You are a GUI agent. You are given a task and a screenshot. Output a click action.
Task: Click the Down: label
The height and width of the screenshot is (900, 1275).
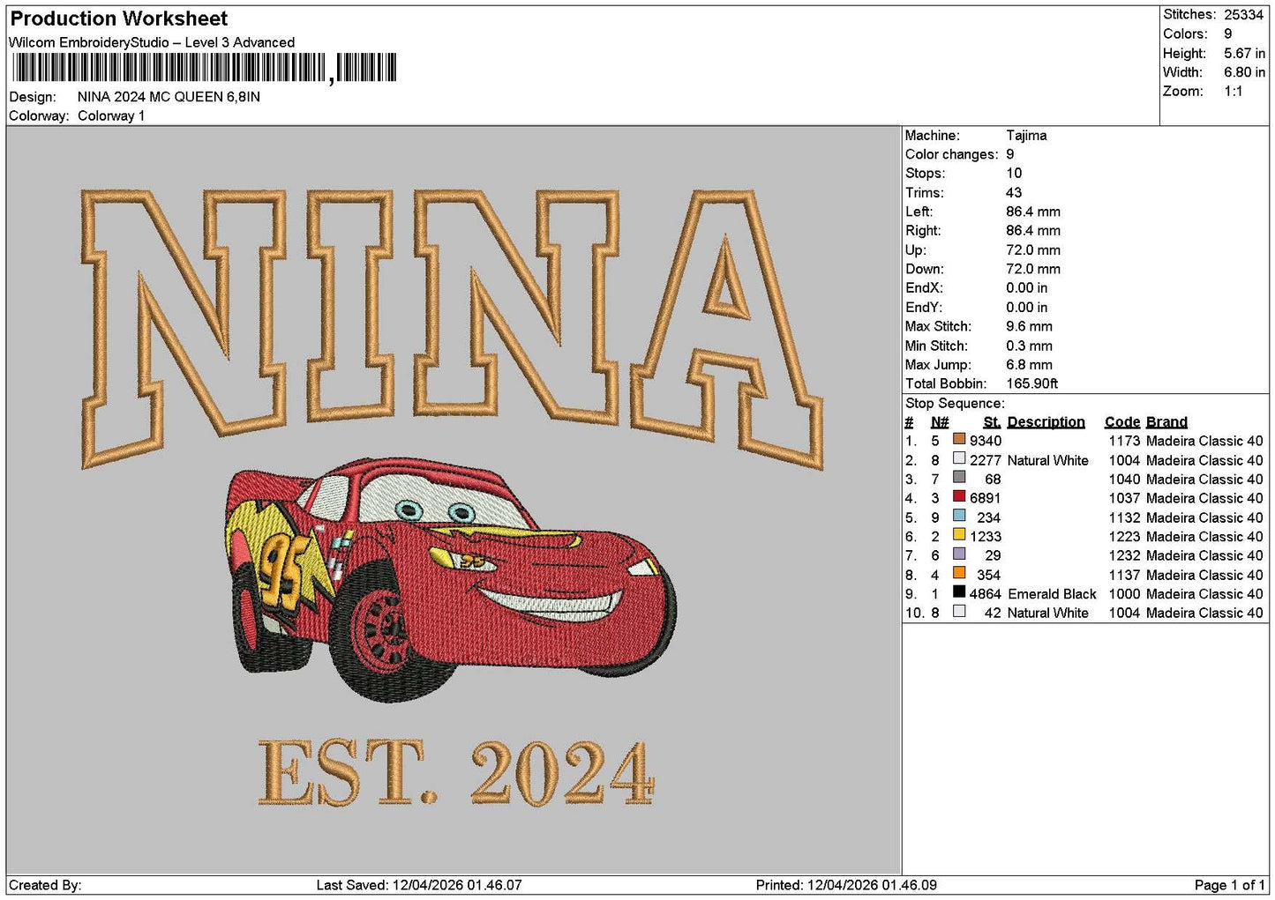(924, 269)
